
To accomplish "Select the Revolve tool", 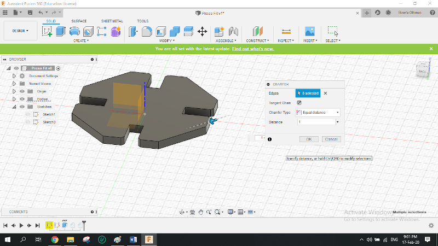I will click(74, 31).
